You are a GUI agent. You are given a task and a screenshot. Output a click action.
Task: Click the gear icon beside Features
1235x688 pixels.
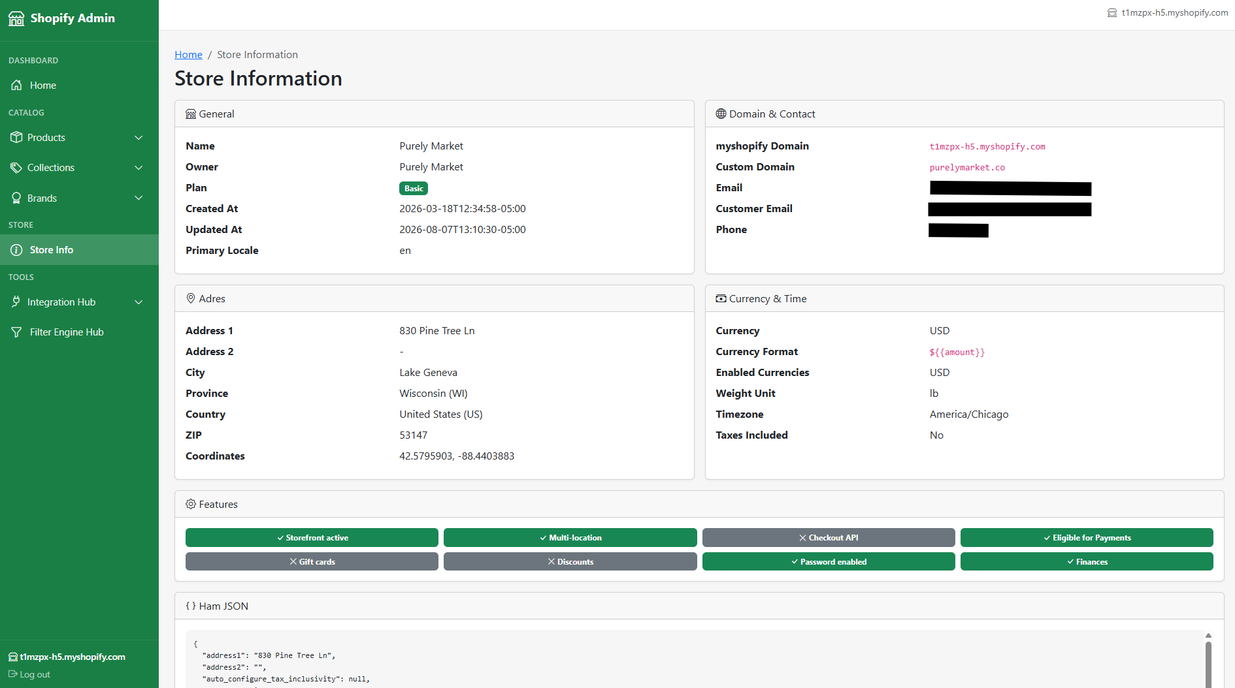(x=191, y=505)
